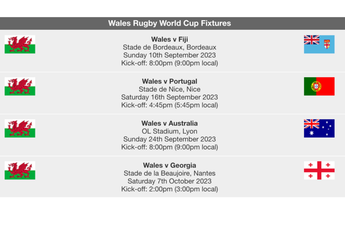Viewport: 345px width, 230px height.
Task: Click the Georgia flag icon
Action: [319, 170]
